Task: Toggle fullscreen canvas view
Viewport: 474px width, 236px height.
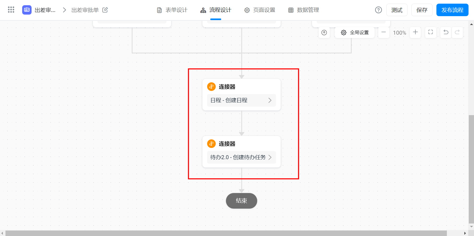Action: [x=431, y=33]
